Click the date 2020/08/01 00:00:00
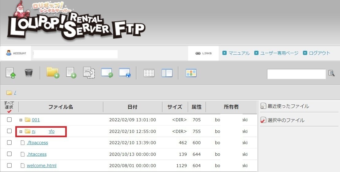 pos(133,166)
